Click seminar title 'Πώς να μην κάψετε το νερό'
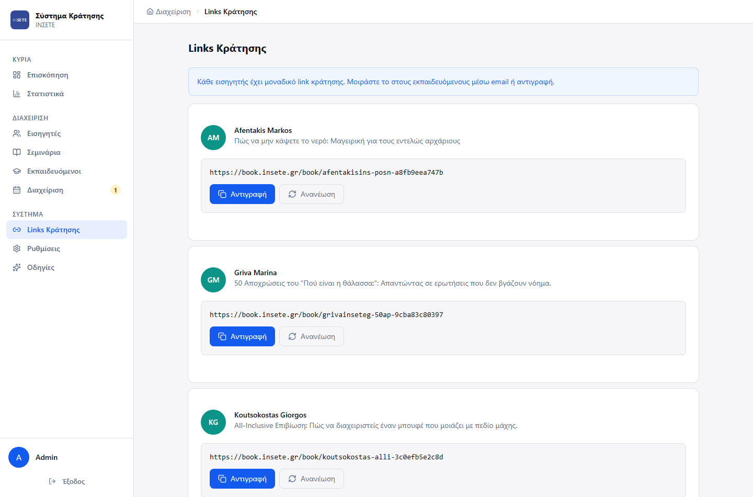This screenshot has width=753, height=497. point(347,141)
